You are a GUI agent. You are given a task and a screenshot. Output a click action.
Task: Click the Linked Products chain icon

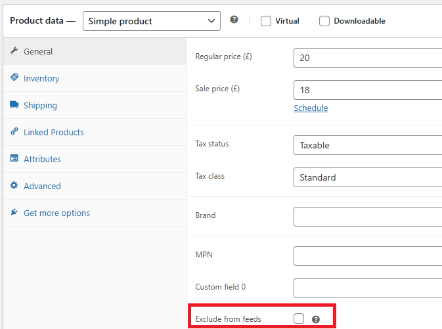pyautogui.click(x=14, y=131)
